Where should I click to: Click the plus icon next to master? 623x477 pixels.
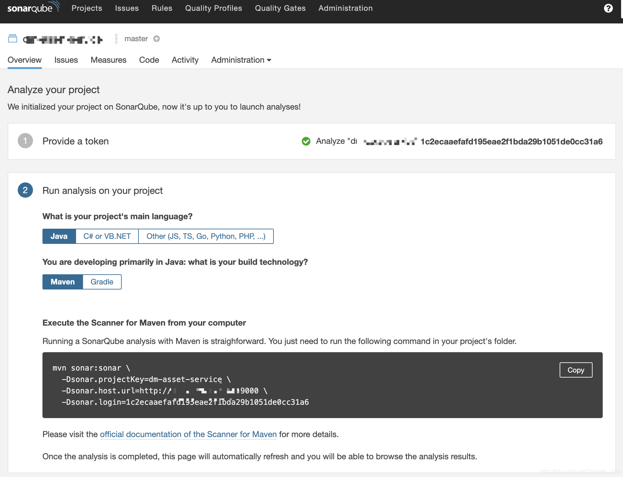[x=157, y=39]
